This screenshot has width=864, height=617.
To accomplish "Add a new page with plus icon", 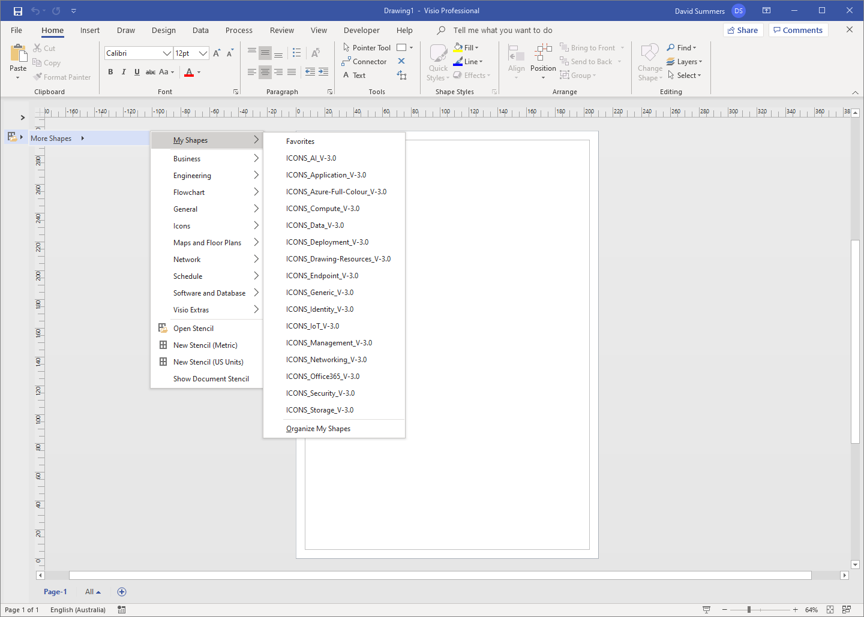I will (x=122, y=592).
